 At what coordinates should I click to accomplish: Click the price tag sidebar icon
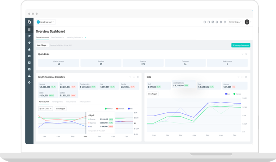point(29,42)
